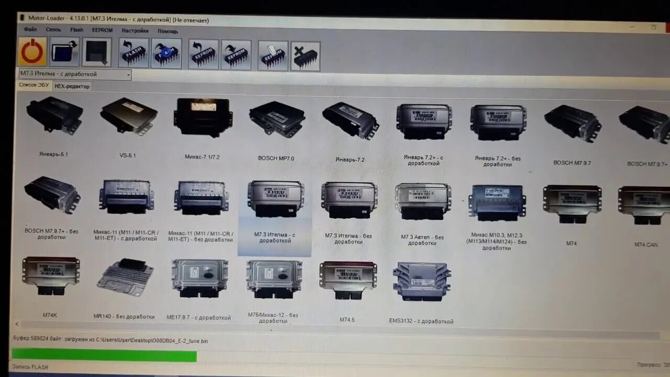Open the Flash menu
This screenshot has height=377, width=670.
click(76, 30)
